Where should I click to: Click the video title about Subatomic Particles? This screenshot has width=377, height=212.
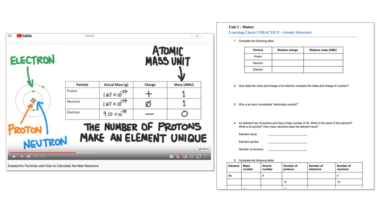[53, 166]
